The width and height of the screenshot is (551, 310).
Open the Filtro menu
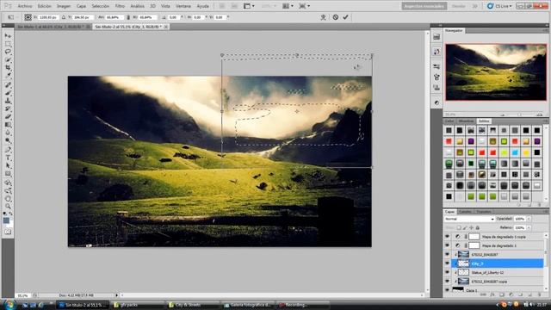120,6
